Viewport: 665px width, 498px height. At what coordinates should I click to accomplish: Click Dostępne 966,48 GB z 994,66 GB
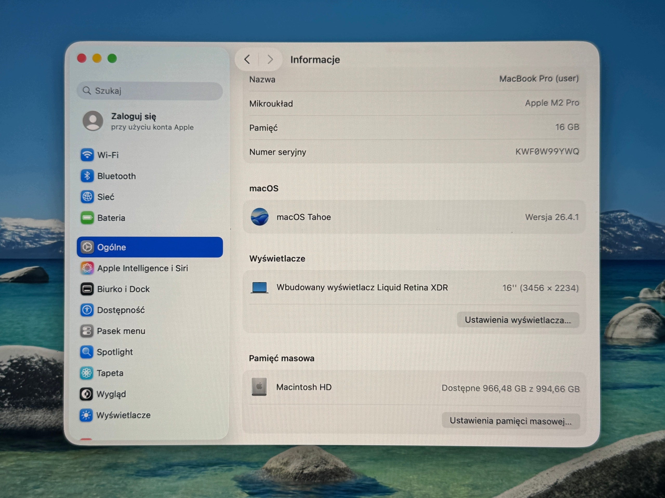tap(510, 388)
